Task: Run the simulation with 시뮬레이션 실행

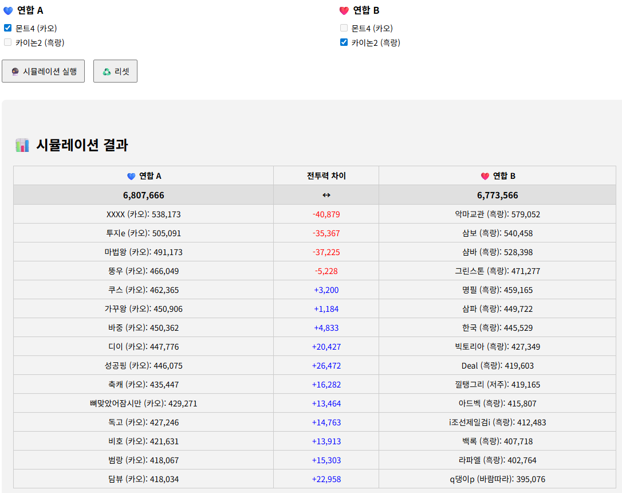Action: pos(44,71)
